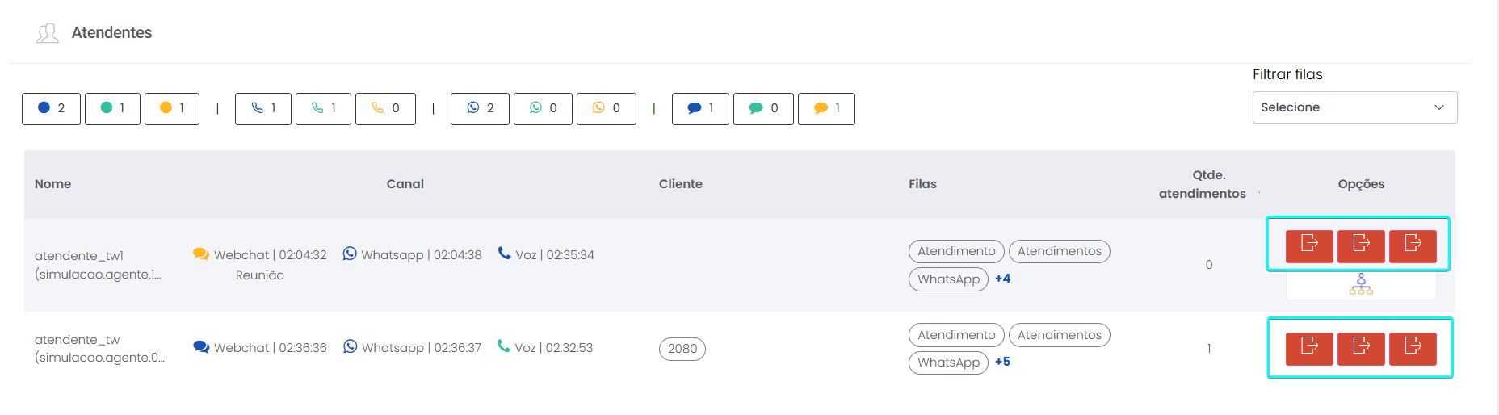This screenshot has height=415, width=1499.
Task: Toggle the green dot status filter
Action: pyautogui.click(x=112, y=108)
